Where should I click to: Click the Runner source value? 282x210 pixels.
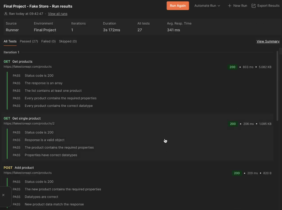pos(12,30)
